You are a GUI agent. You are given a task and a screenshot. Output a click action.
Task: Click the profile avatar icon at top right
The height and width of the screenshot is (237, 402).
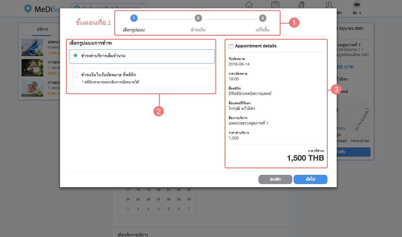(357, 5)
